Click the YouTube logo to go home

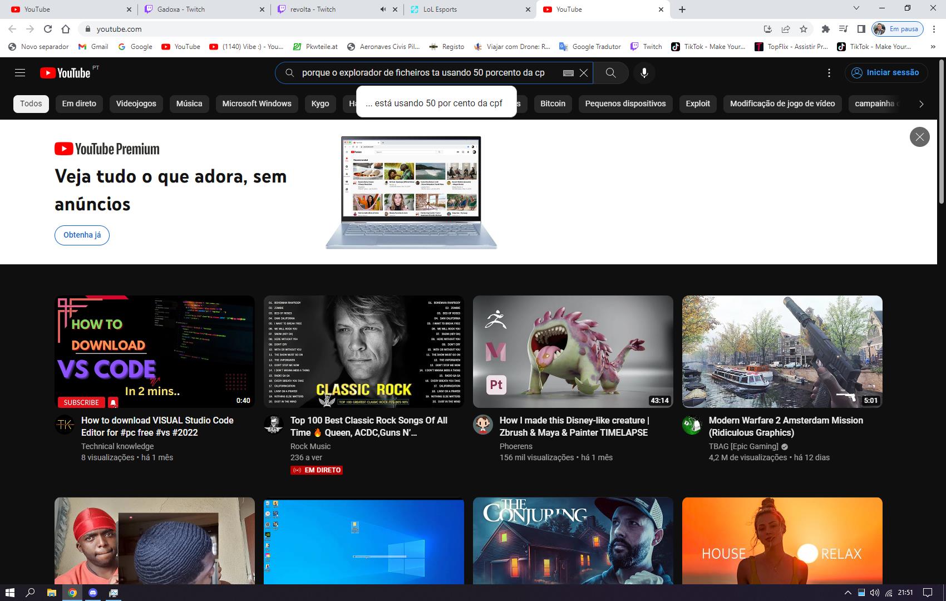click(66, 73)
